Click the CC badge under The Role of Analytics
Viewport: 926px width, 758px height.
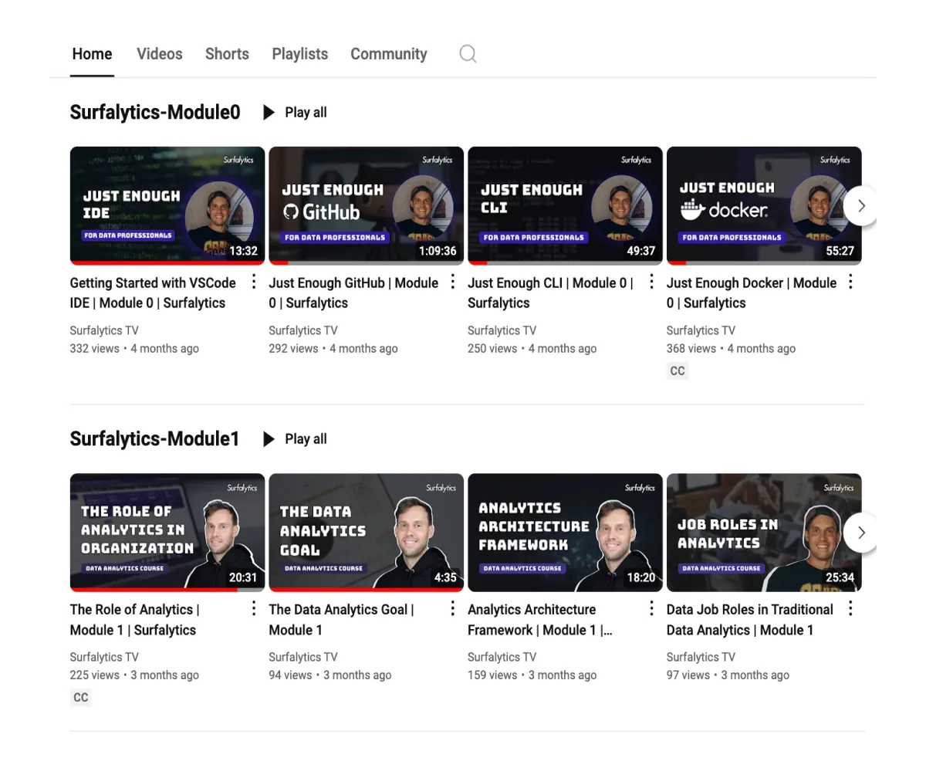tap(81, 698)
